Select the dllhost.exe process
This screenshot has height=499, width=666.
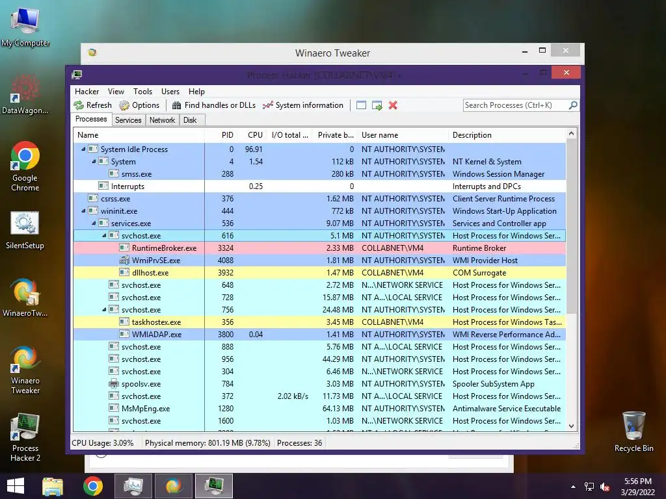319,272
